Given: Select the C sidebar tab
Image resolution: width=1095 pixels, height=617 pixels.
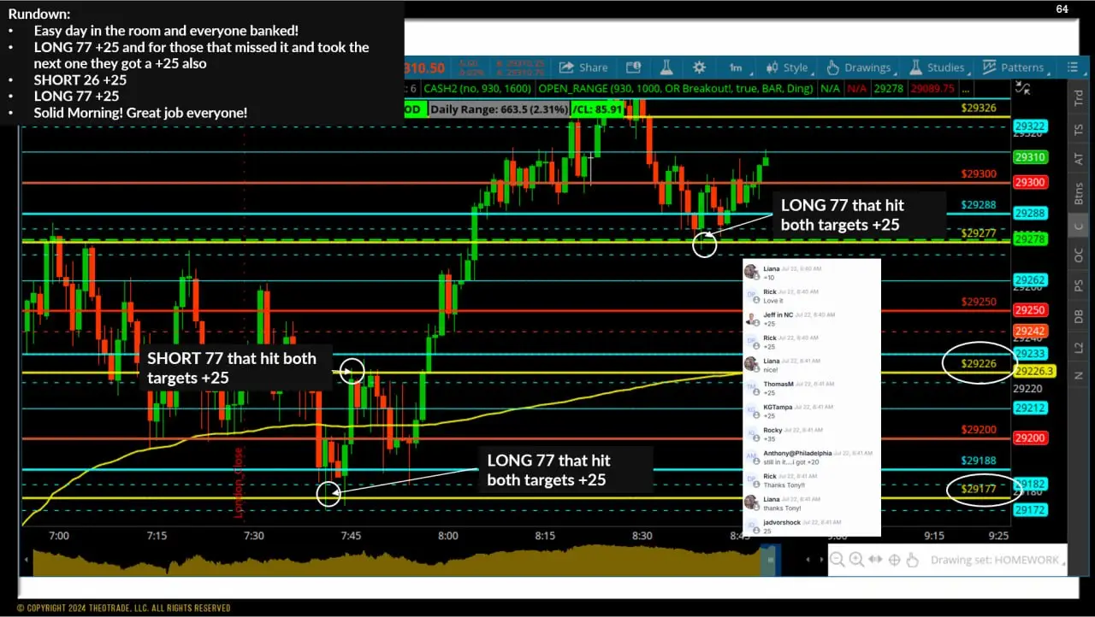Looking at the screenshot, I should 1079,226.
